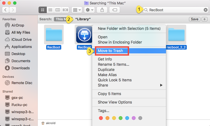Save the current search
This screenshot has height=126, width=210.
[195, 19]
